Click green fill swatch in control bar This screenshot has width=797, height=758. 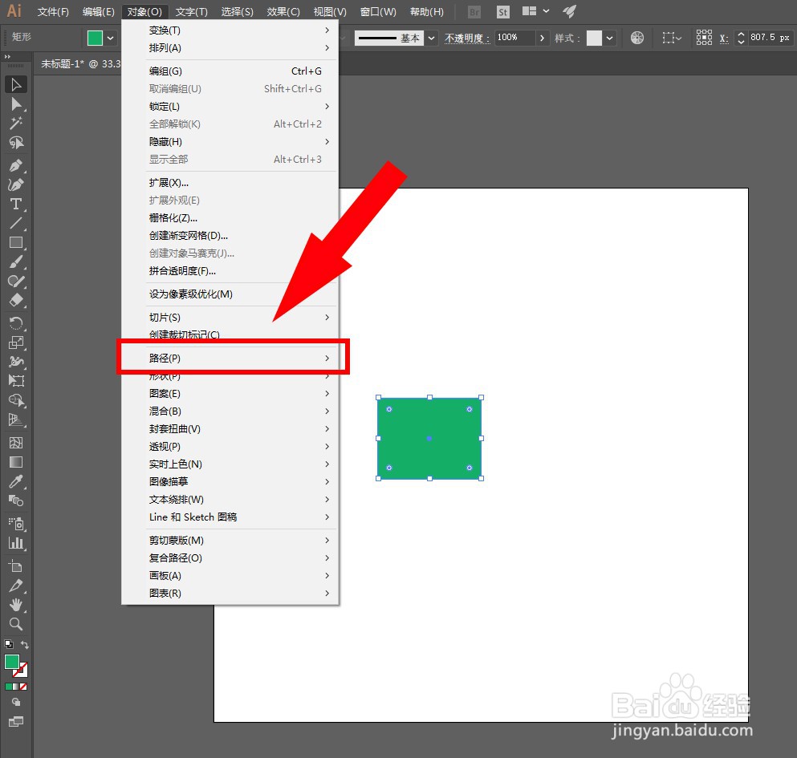95,39
